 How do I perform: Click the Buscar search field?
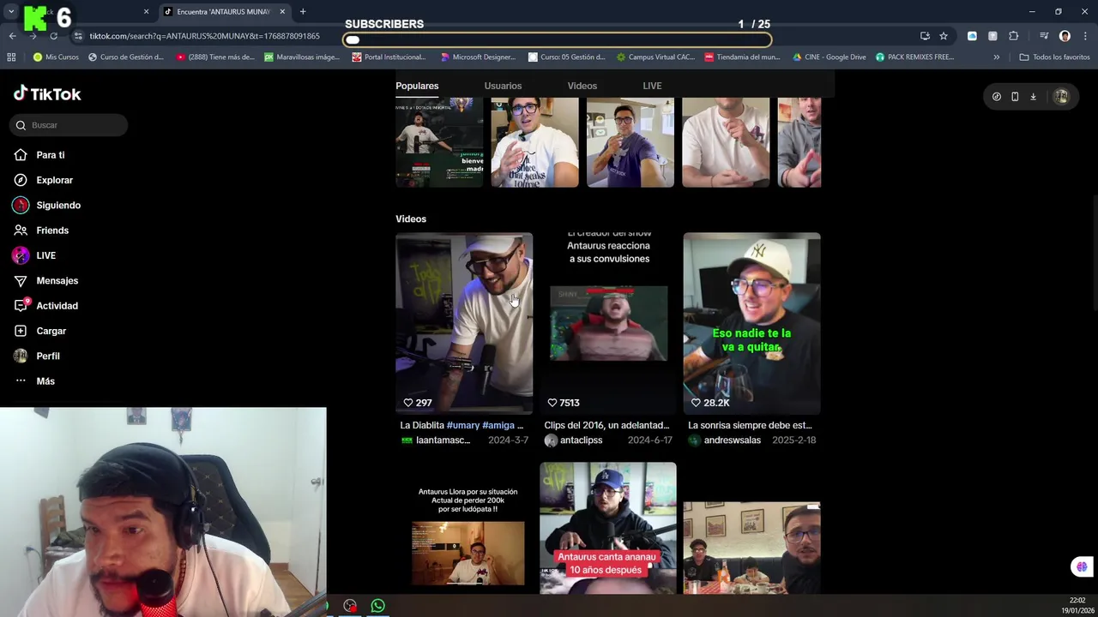pyautogui.click(x=69, y=125)
